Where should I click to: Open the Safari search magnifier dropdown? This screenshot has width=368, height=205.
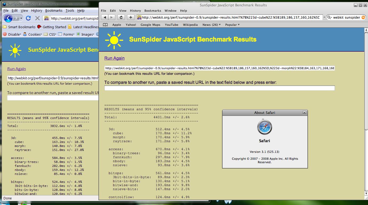(x=330, y=17)
